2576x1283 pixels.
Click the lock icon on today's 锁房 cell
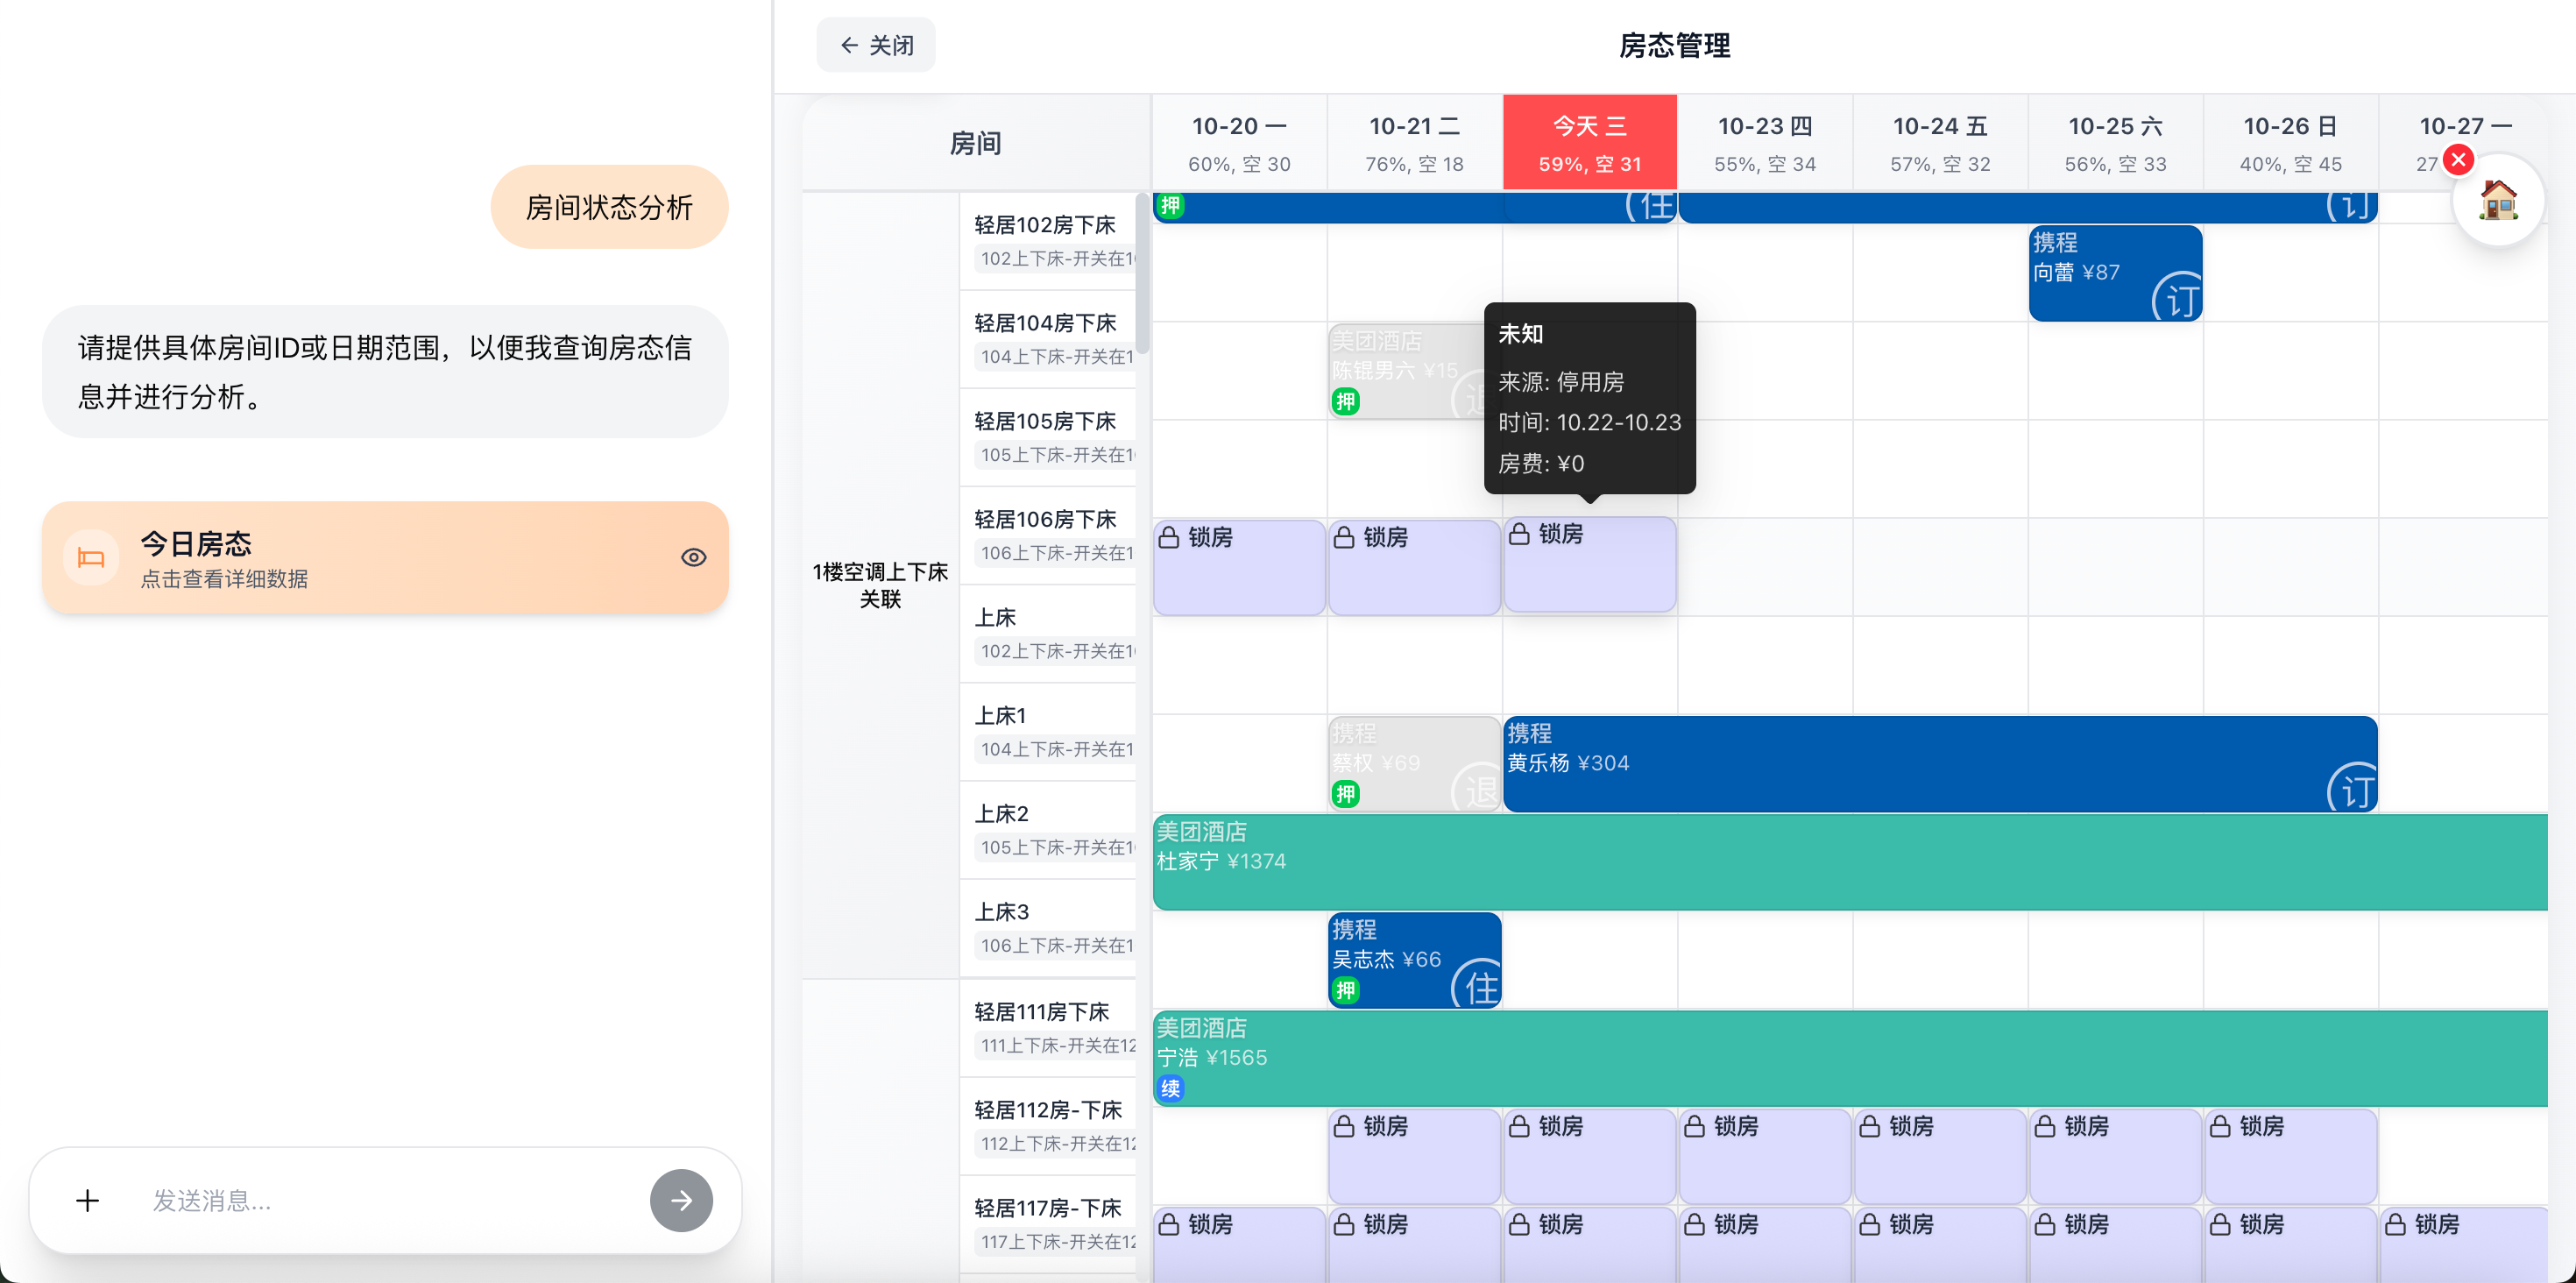(x=1521, y=534)
